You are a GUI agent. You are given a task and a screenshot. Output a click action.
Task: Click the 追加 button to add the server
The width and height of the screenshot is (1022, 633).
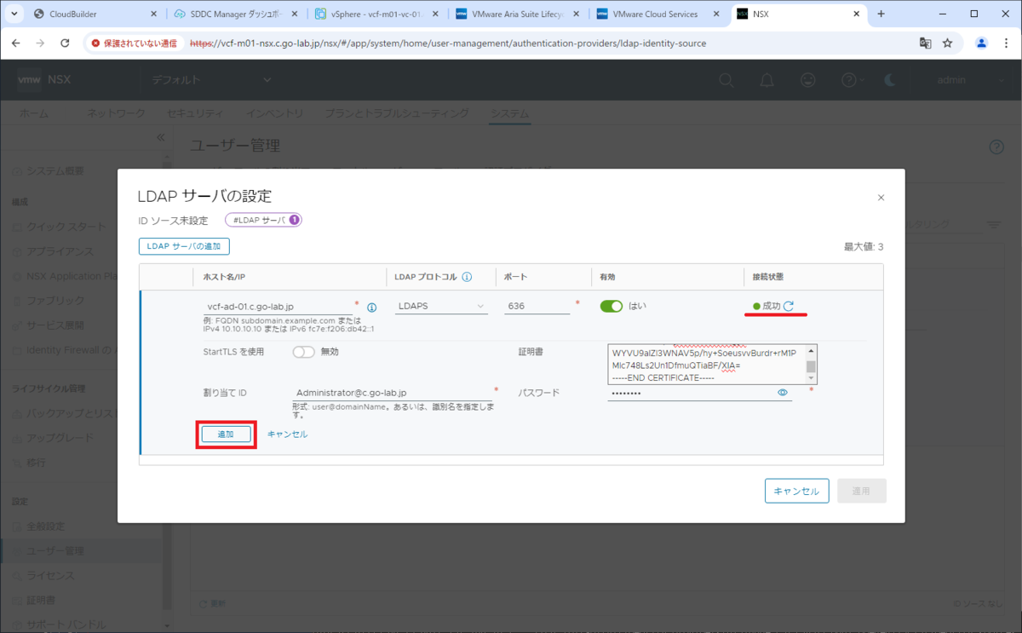coord(226,434)
